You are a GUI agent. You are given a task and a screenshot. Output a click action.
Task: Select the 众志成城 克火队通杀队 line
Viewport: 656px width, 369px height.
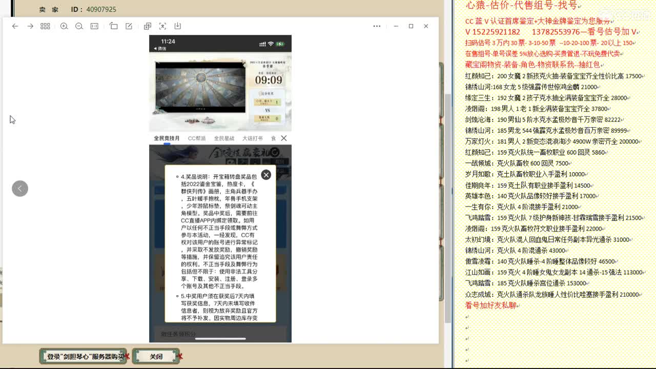552,294
